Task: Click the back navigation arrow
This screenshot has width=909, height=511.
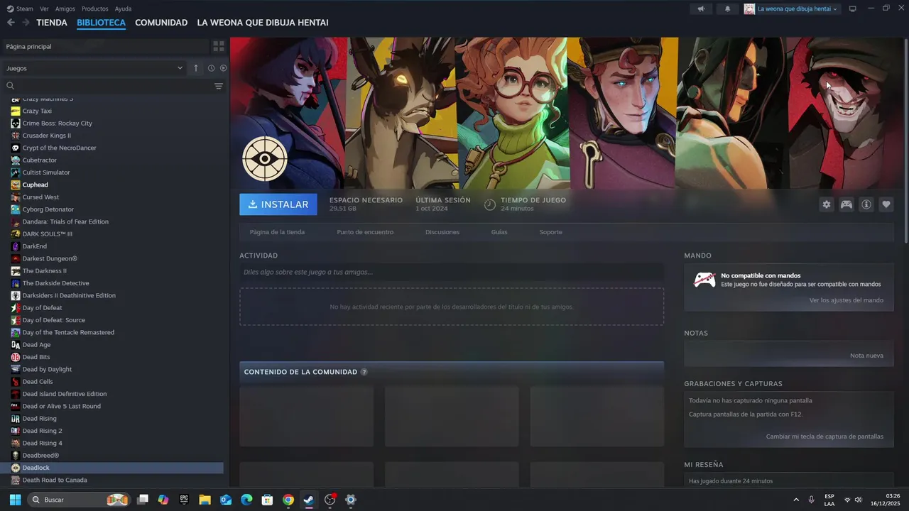Action: (11, 23)
